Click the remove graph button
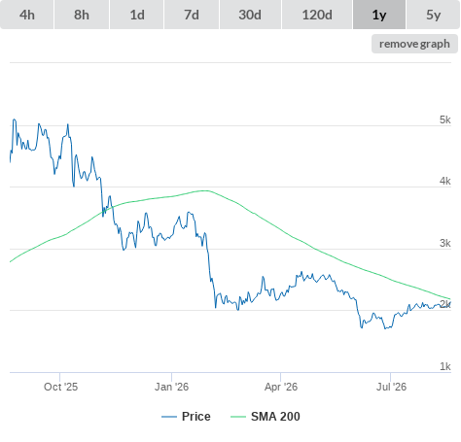This screenshot has width=461, height=442. point(414,44)
